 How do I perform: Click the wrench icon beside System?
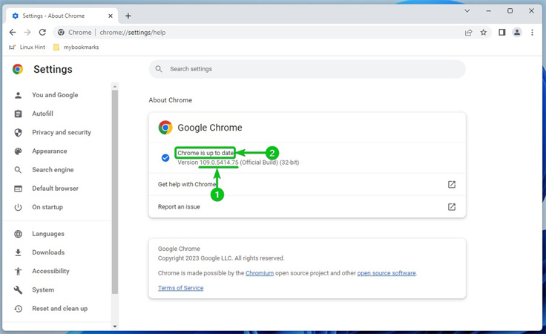[x=18, y=289]
